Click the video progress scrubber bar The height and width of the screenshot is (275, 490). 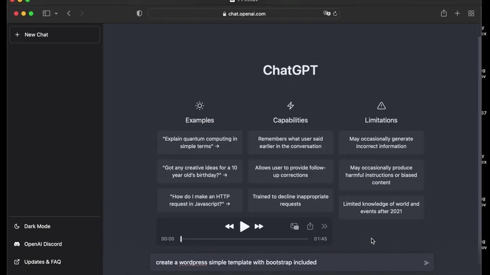click(x=244, y=239)
